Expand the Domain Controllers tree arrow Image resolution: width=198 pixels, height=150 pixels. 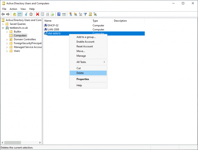click(7, 40)
